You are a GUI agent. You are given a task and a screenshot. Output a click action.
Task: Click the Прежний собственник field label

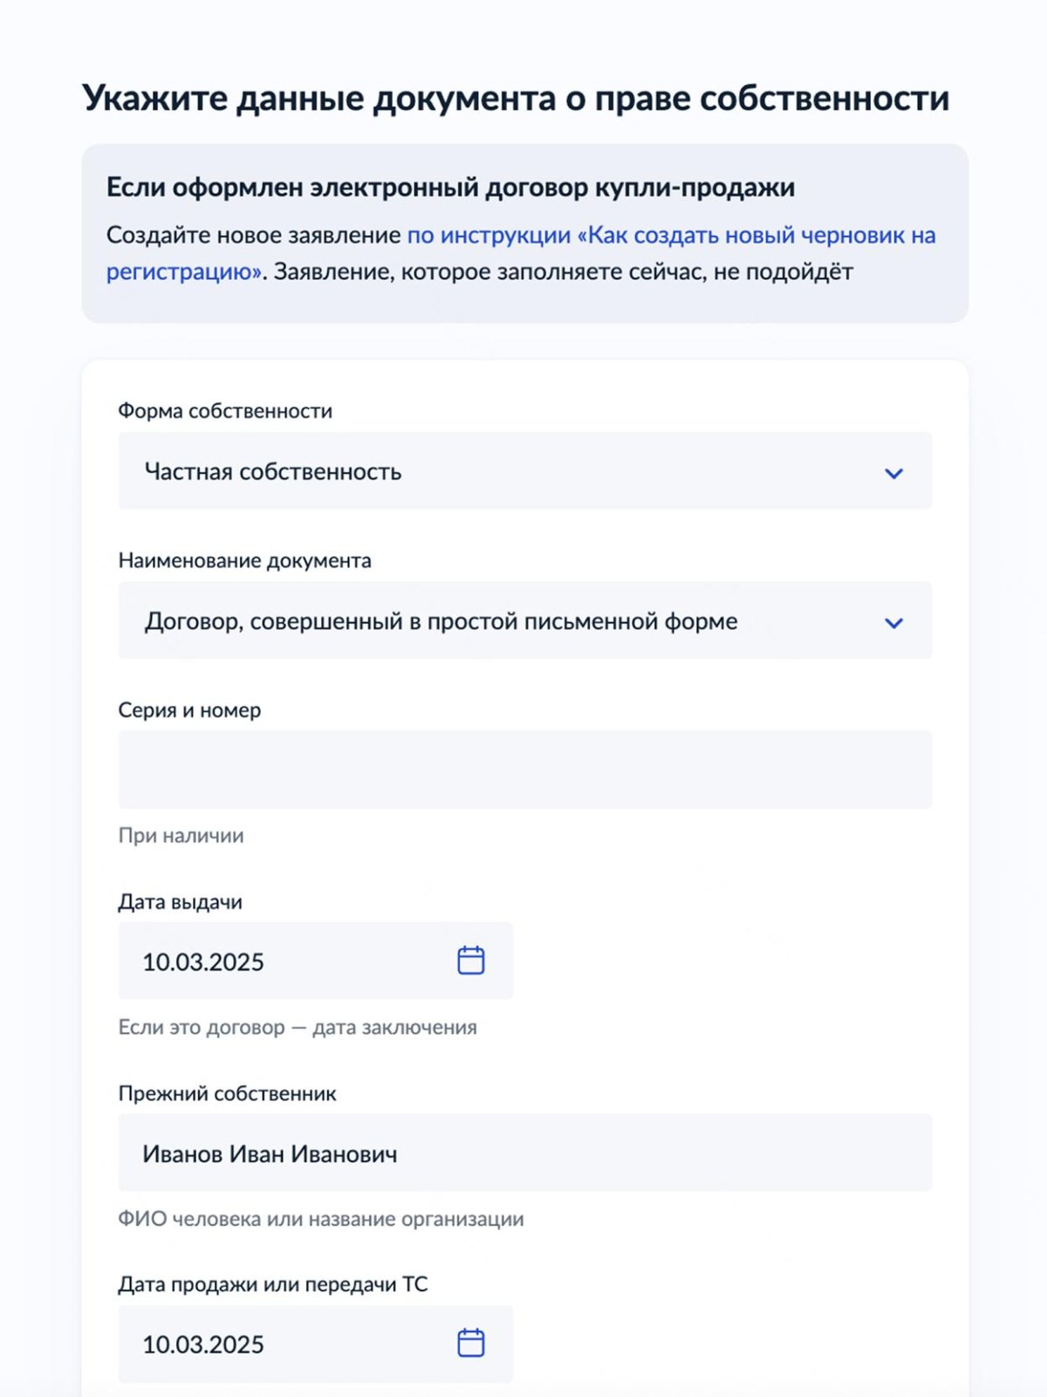tap(227, 1093)
